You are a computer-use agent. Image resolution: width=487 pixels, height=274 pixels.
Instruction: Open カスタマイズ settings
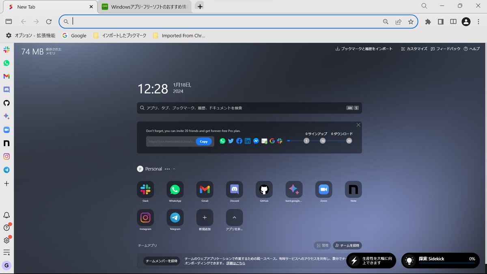pyautogui.click(x=414, y=49)
